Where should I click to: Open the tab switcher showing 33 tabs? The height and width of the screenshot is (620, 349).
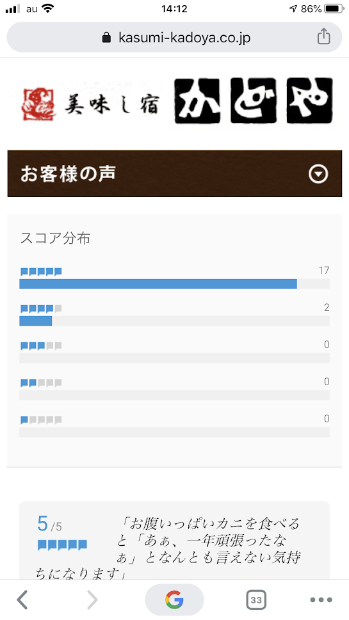tap(256, 600)
